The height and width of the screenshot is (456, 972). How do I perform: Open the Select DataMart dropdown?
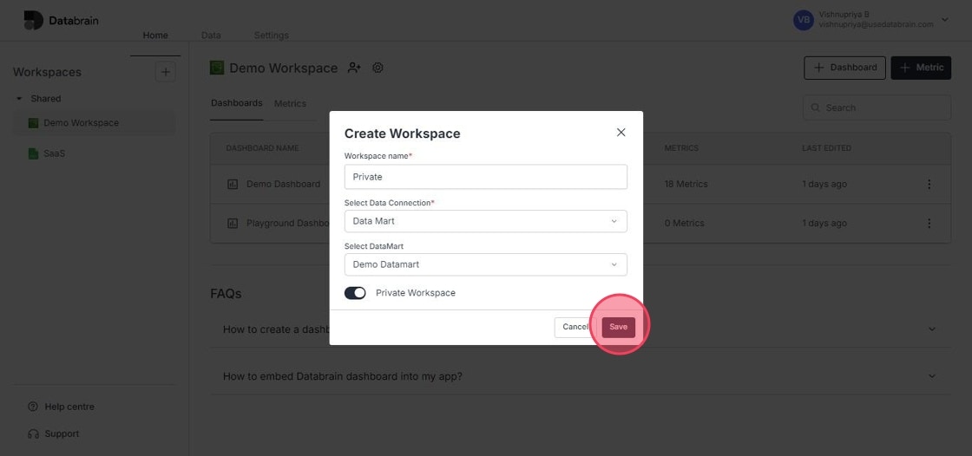point(485,264)
